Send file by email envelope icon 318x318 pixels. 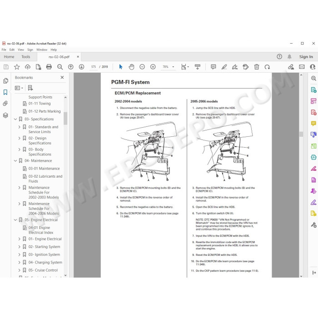(x=302, y=67)
